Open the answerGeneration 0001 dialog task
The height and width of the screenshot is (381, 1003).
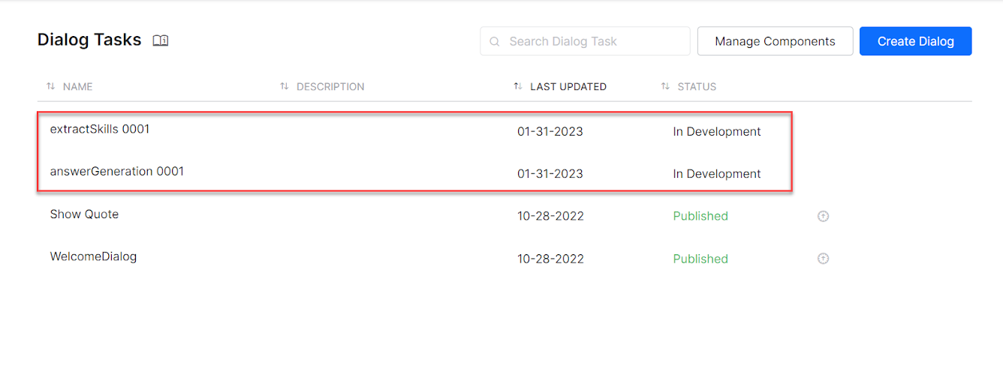coord(117,172)
